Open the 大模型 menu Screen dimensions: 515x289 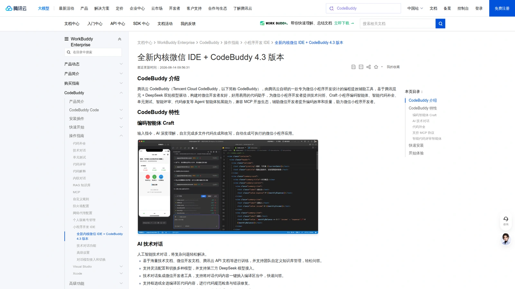click(43, 8)
